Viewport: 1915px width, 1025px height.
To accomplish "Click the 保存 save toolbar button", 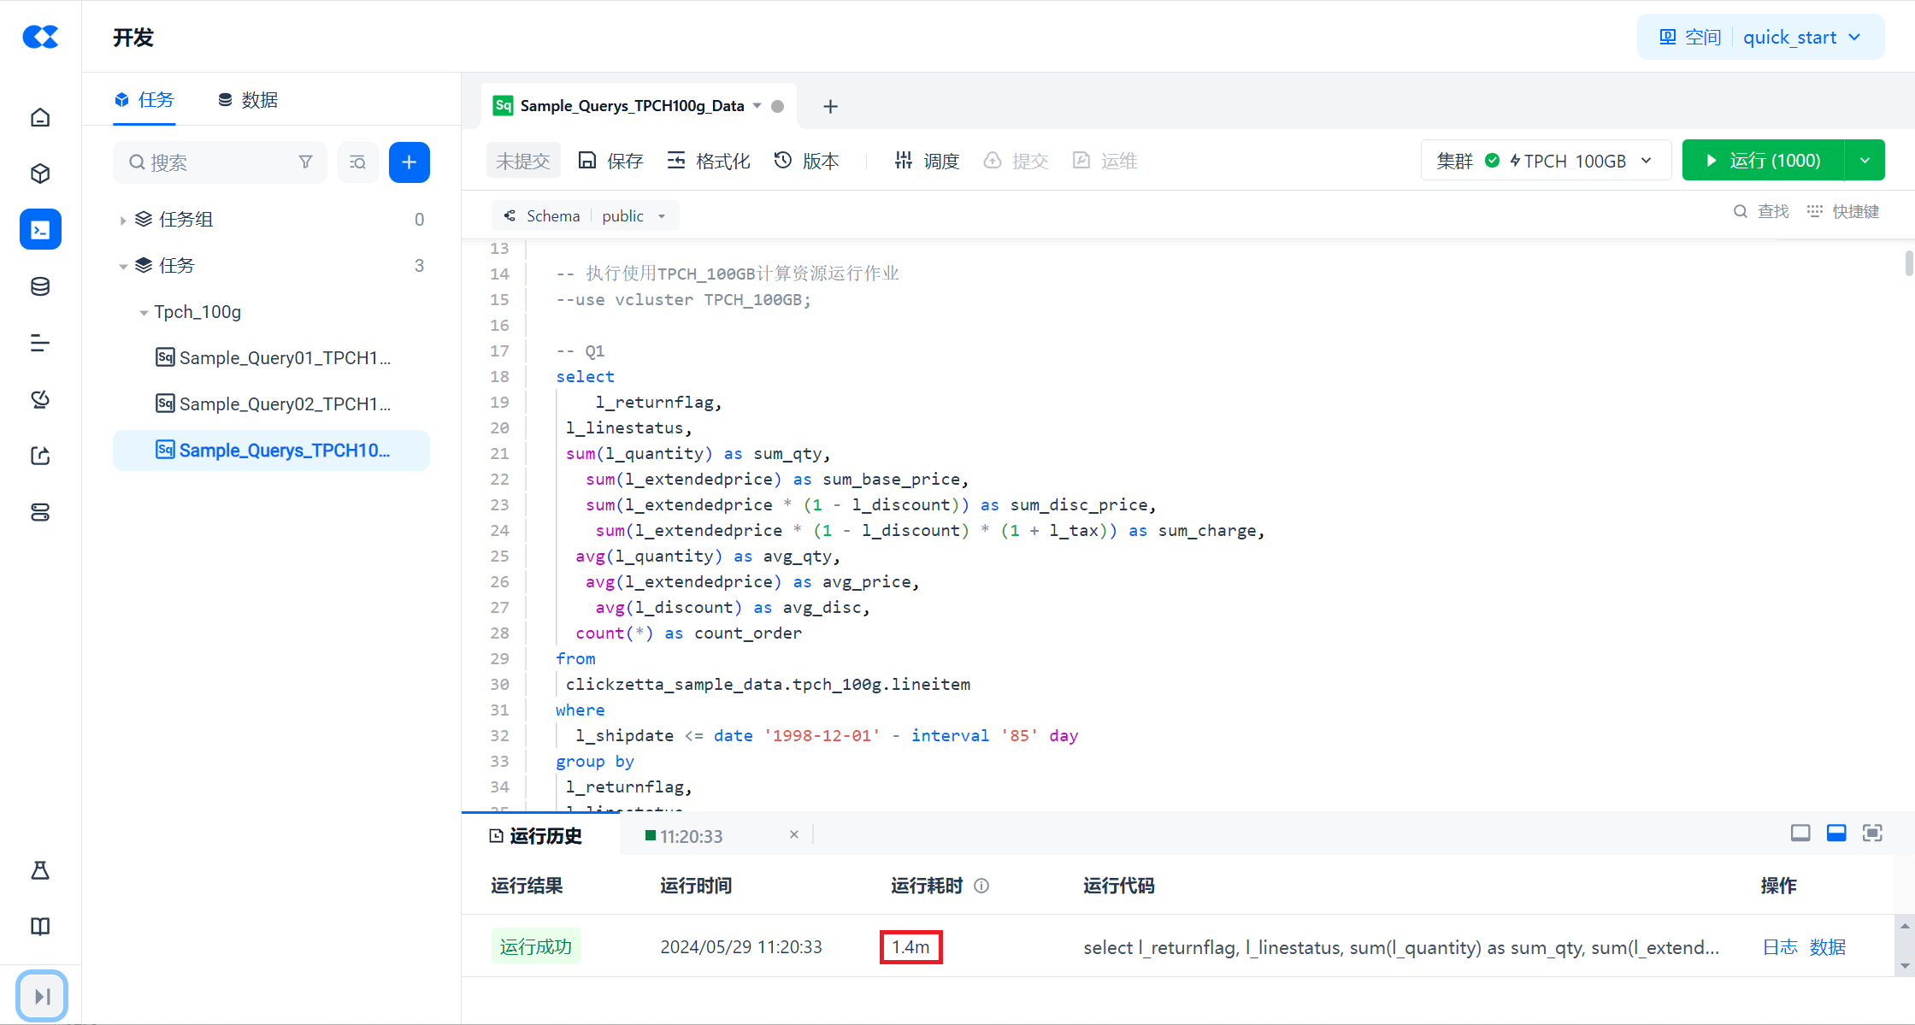I will (x=610, y=161).
